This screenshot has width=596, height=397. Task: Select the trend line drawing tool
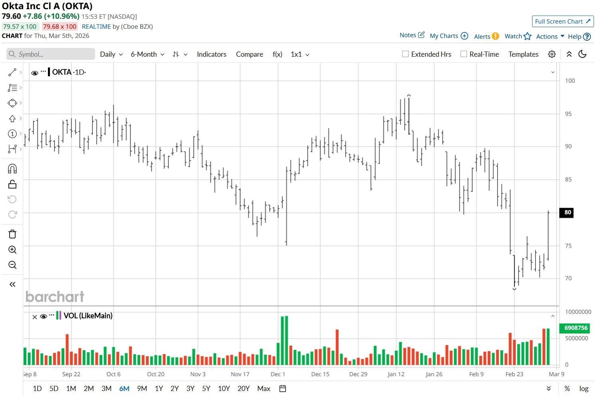[x=12, y=72]
